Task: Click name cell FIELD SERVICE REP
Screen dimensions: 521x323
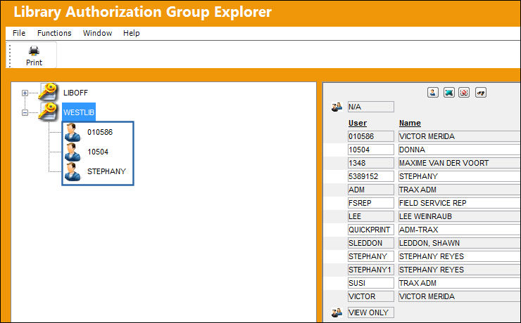Action: click(x=460, y=203)
